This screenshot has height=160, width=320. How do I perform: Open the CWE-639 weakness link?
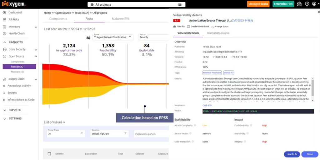[207, 106]
